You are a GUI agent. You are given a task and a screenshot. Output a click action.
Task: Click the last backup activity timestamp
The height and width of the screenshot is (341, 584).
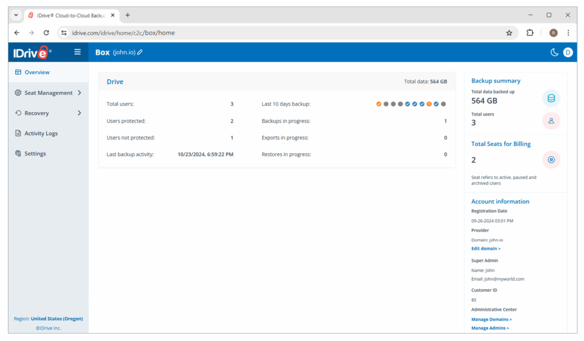pyautogui.click(x=205, y=154)
